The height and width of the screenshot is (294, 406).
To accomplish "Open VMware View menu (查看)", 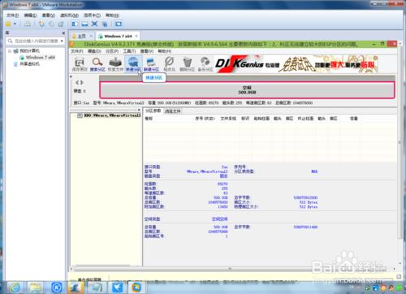I will (x=49, y=15).
